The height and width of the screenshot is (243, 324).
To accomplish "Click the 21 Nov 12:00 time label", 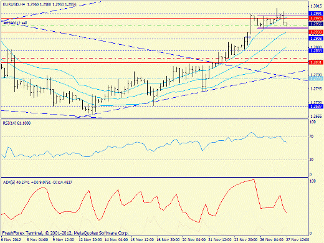I will [220, 240].
